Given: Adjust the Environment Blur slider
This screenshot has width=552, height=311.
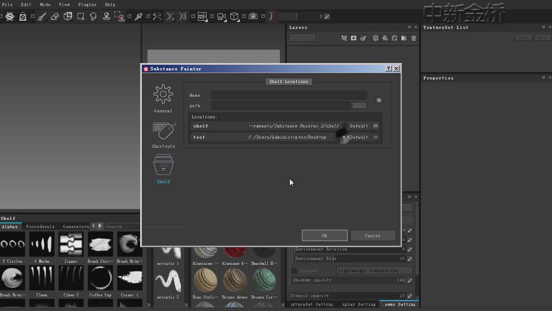Looking at the screenshot, I should (x=350, y=259).
